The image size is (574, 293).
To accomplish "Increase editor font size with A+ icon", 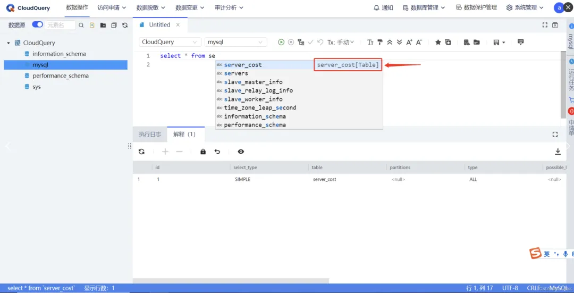I will (409, 42).
